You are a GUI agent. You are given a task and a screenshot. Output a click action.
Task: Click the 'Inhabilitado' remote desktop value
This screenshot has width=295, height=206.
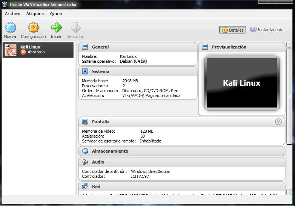(x=151, y=141)
